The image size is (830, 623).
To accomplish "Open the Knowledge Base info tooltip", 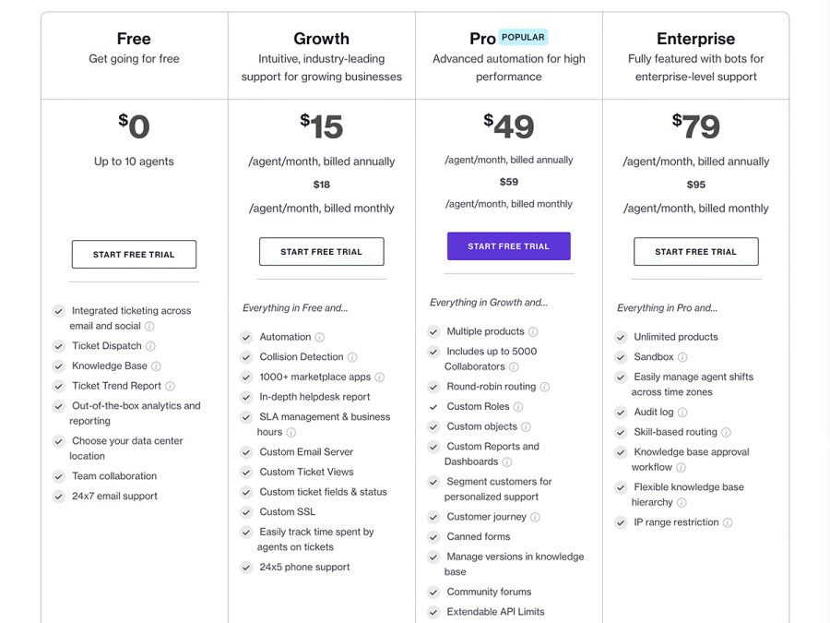I will pos(156,365).
